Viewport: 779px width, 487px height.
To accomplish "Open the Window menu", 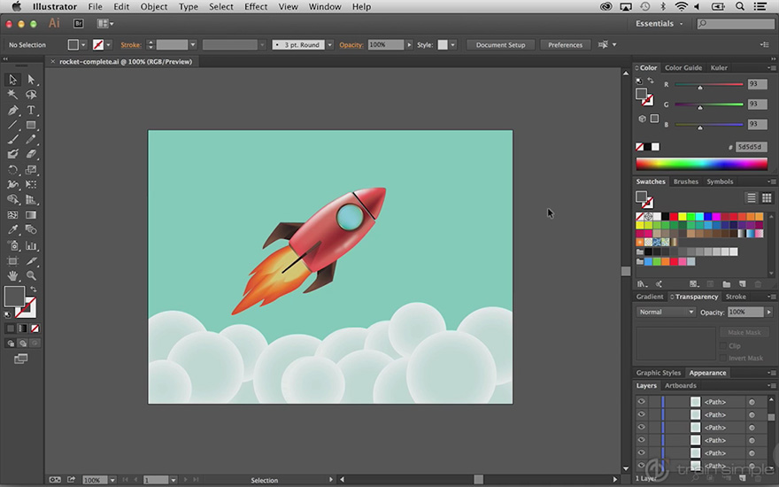I will 325,6.
